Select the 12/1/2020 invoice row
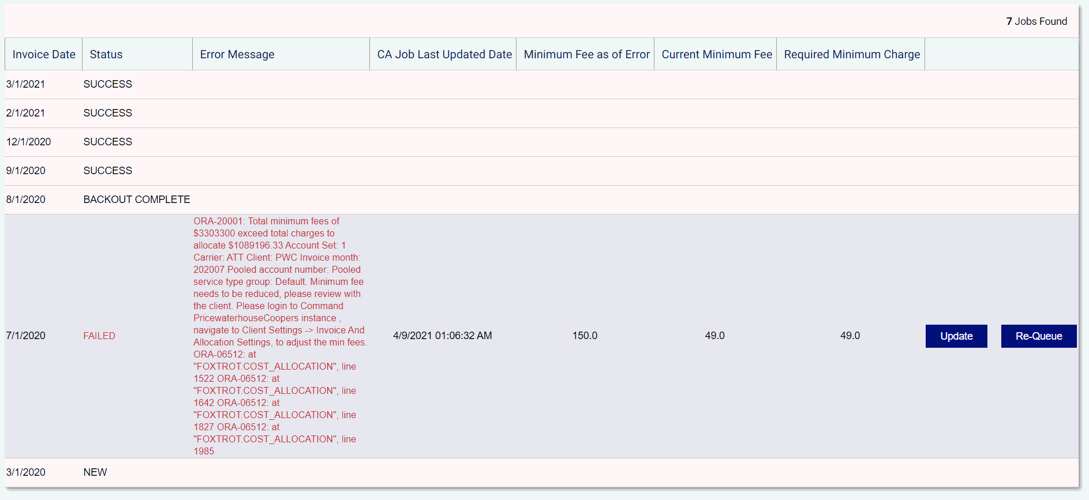 click(x=29, y=142)
